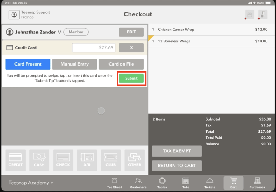
Task: Select the A/R payment method
Action: pos(87,160)
